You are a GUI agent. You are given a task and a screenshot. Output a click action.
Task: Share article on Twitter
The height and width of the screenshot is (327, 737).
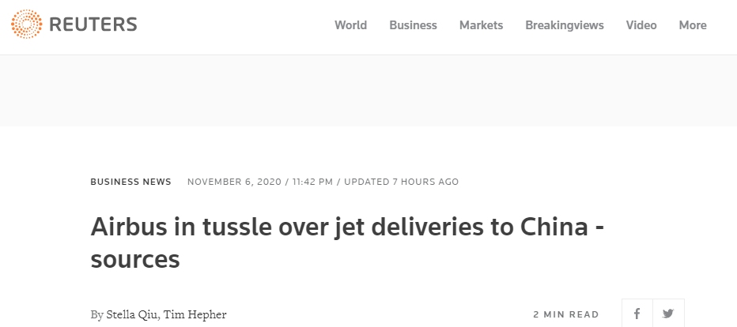pos(668,314)
